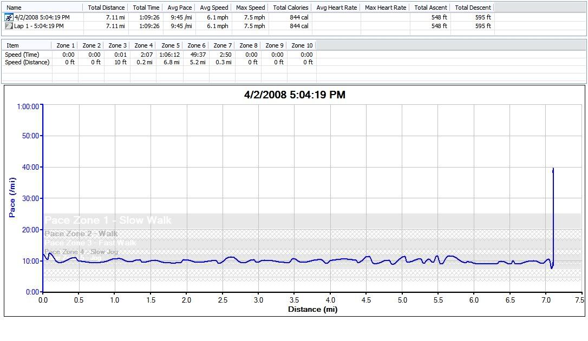Click the Distance (mi) horizontal axis label
This screenshot has width=588, height=341.
click(312, 310)
